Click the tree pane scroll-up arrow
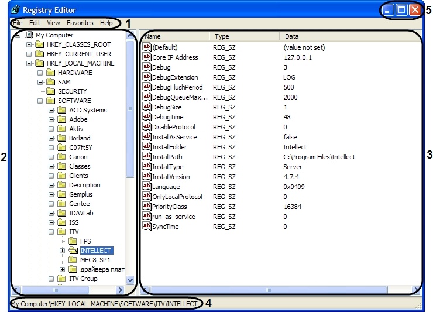This screenshot has height=312, width=433. pyautogui.click(x=130, y=35)
